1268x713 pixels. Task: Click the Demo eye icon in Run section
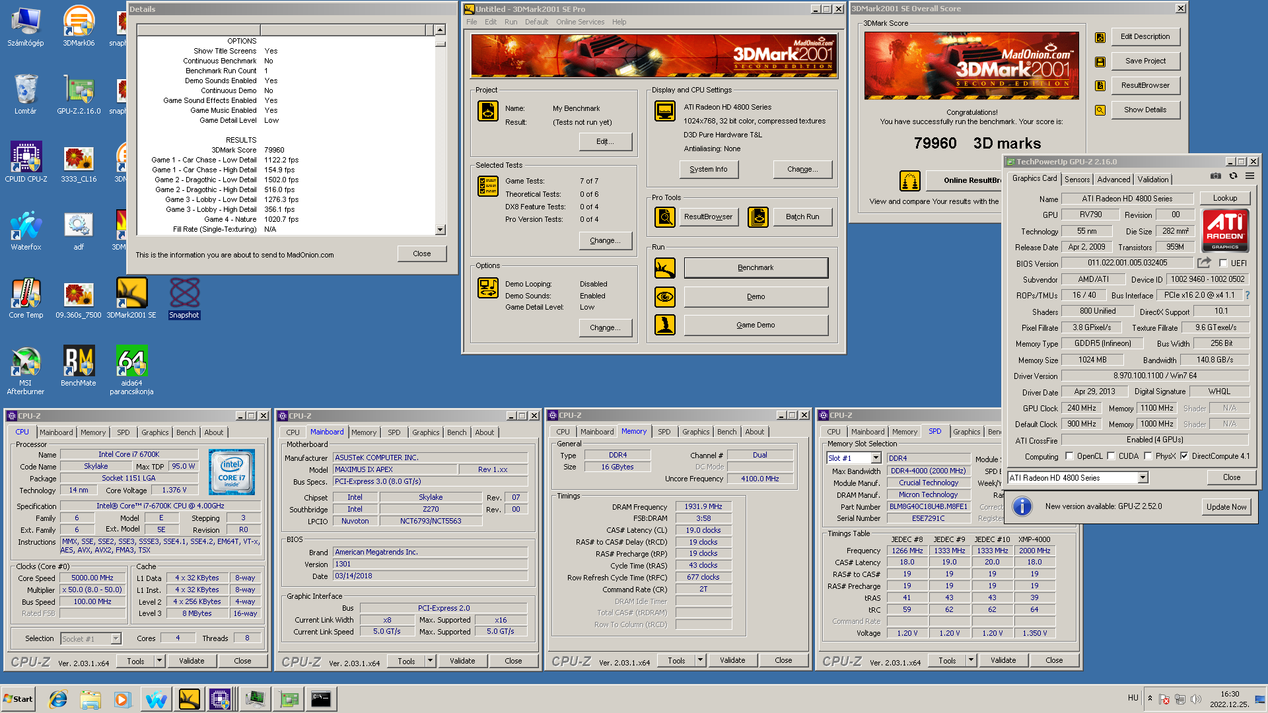click(x=665, y=296)
